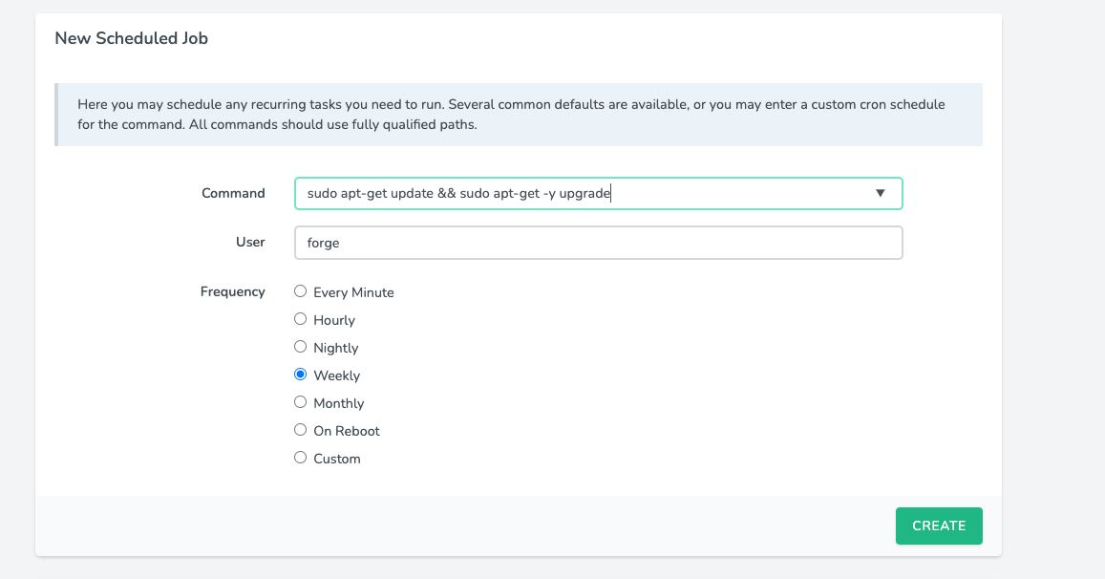Enable the Custom schedule radio button
Viewport: 1105px width, 579px height.
pos(301,458)
